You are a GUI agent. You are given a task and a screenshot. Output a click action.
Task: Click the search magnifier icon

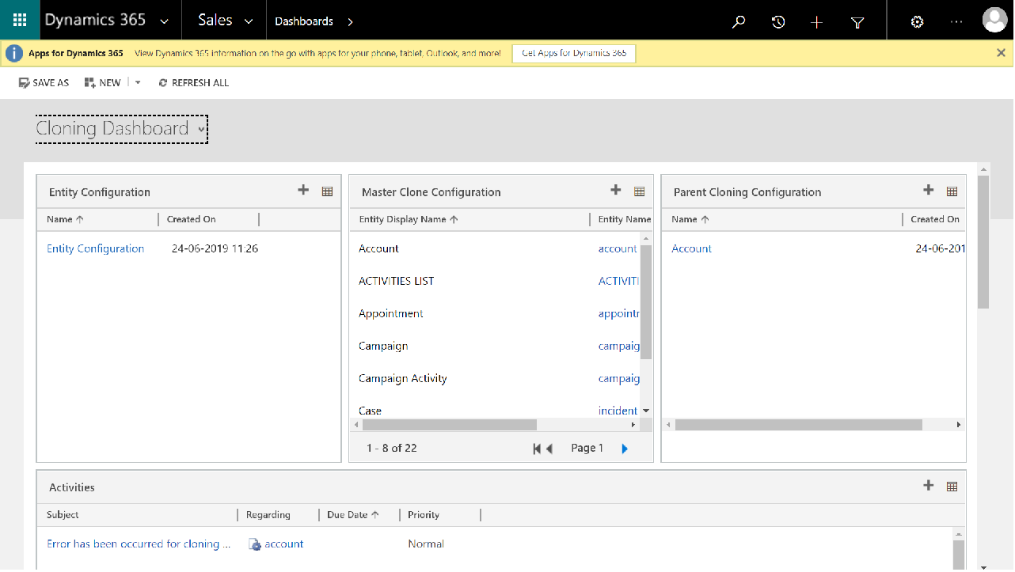(739, 22)
